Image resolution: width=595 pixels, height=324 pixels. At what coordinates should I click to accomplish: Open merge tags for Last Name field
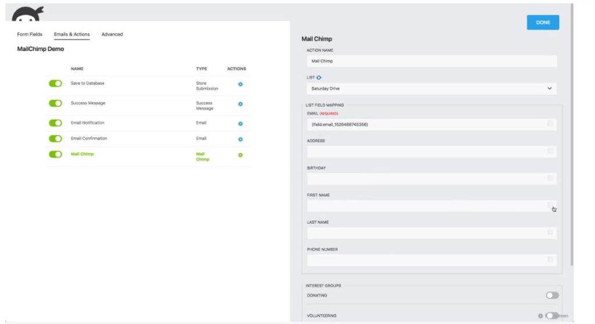pos(550,232)
